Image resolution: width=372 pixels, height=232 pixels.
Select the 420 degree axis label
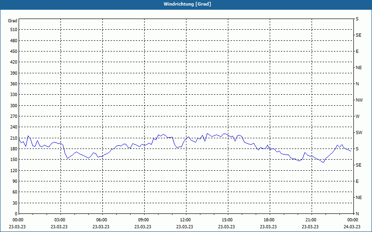coord(14,62)
